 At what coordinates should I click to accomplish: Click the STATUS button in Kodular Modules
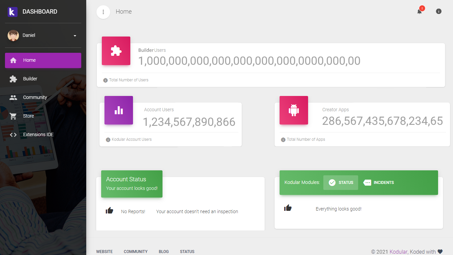pos(341,183)
